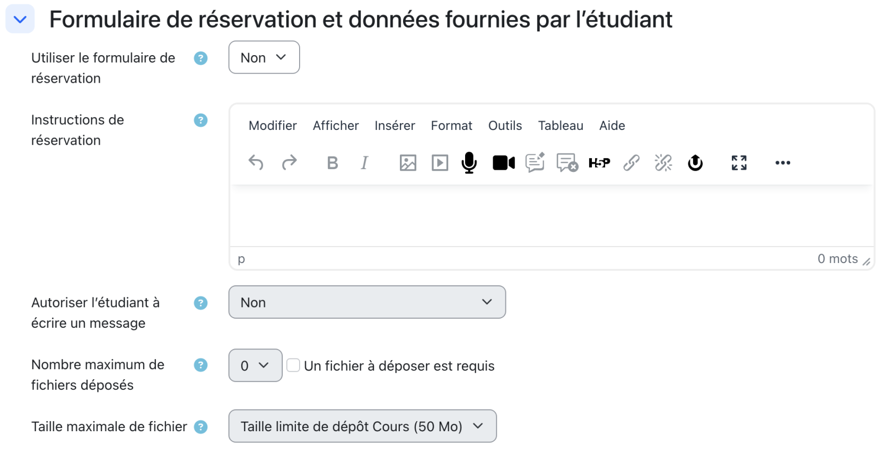Collapse the 'Formulaire de réservation' section
This screenshot has height=454, width=891.
(20, 19)
